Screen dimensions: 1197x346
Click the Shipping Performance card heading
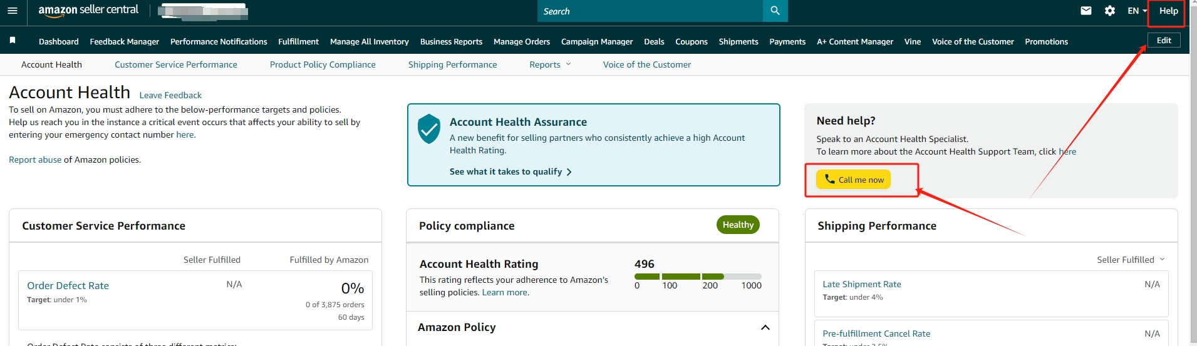(x=877, y=226)
